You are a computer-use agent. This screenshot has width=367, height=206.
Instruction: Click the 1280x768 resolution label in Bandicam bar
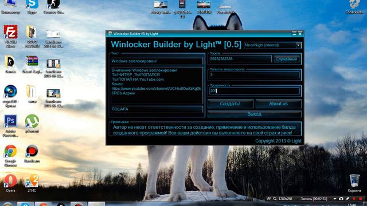[x=285, y=199]
